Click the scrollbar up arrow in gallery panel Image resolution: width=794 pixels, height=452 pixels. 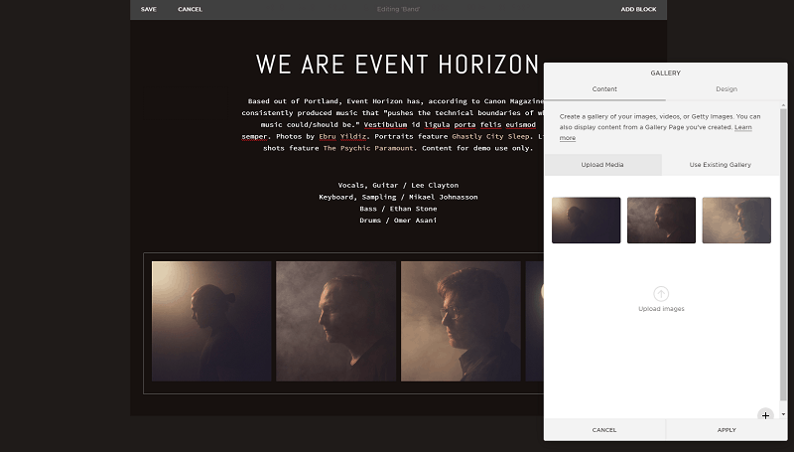coord(783,105)
